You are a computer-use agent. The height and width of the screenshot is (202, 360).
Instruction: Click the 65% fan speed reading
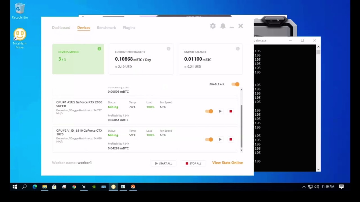click(163, 135)
